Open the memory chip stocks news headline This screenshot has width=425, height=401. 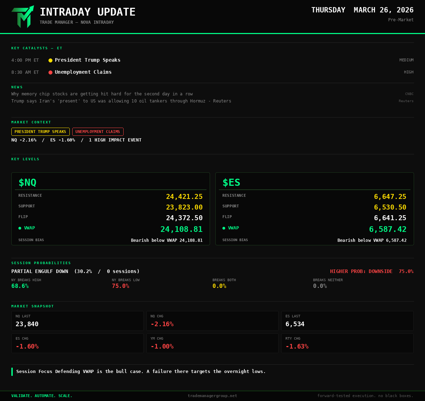(102, 94)
